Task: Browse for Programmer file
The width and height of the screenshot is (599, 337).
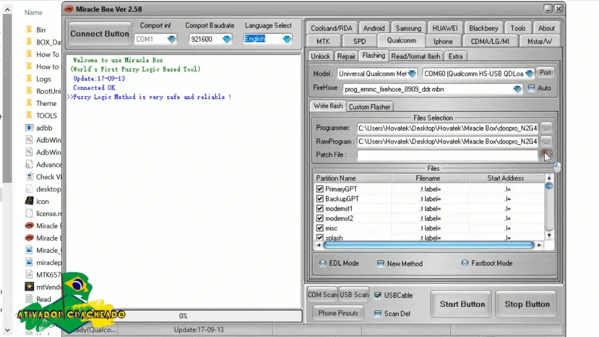Action: pos(546,128)
